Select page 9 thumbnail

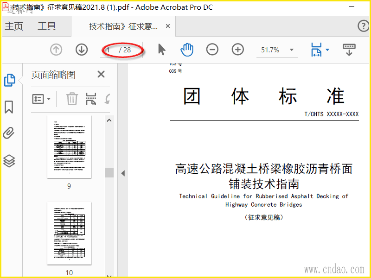tap(69, 146)
